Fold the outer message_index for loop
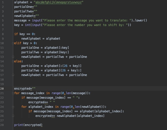 coord(12,93)
